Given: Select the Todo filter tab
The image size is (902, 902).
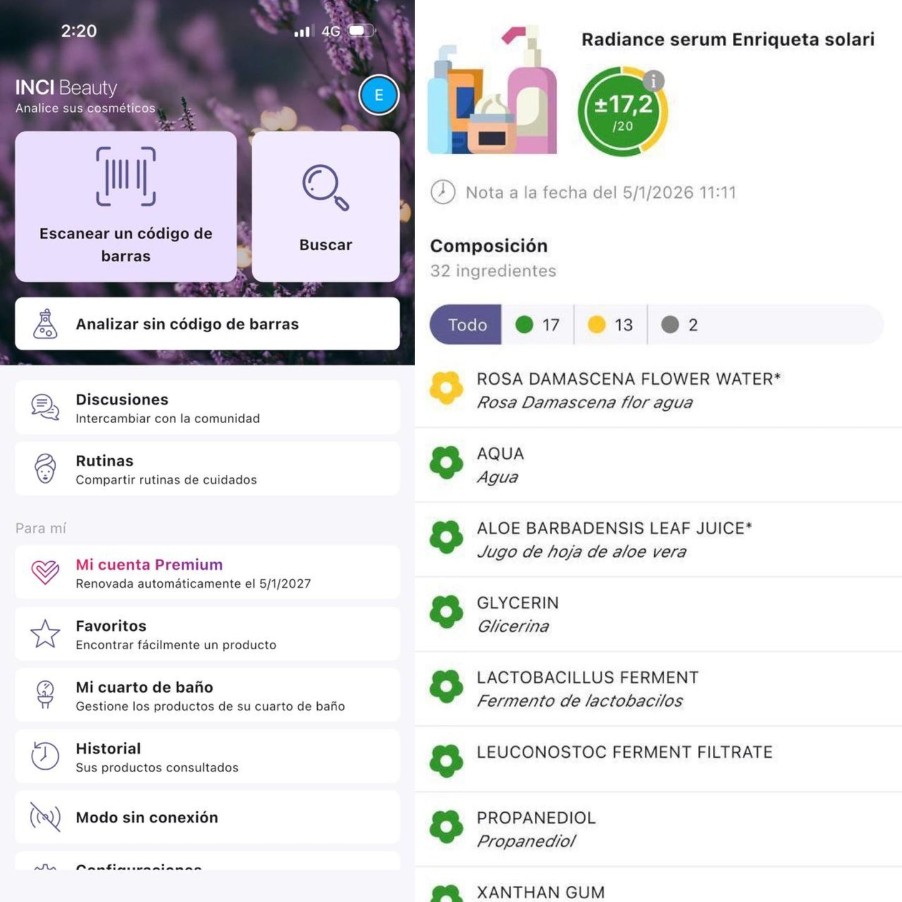Looking at the screenshot, I should pos(466,325).
